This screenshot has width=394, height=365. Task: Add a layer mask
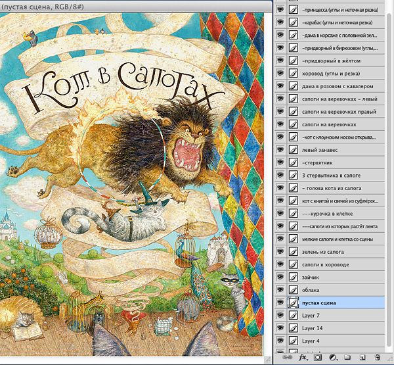[x=318, y=358]
